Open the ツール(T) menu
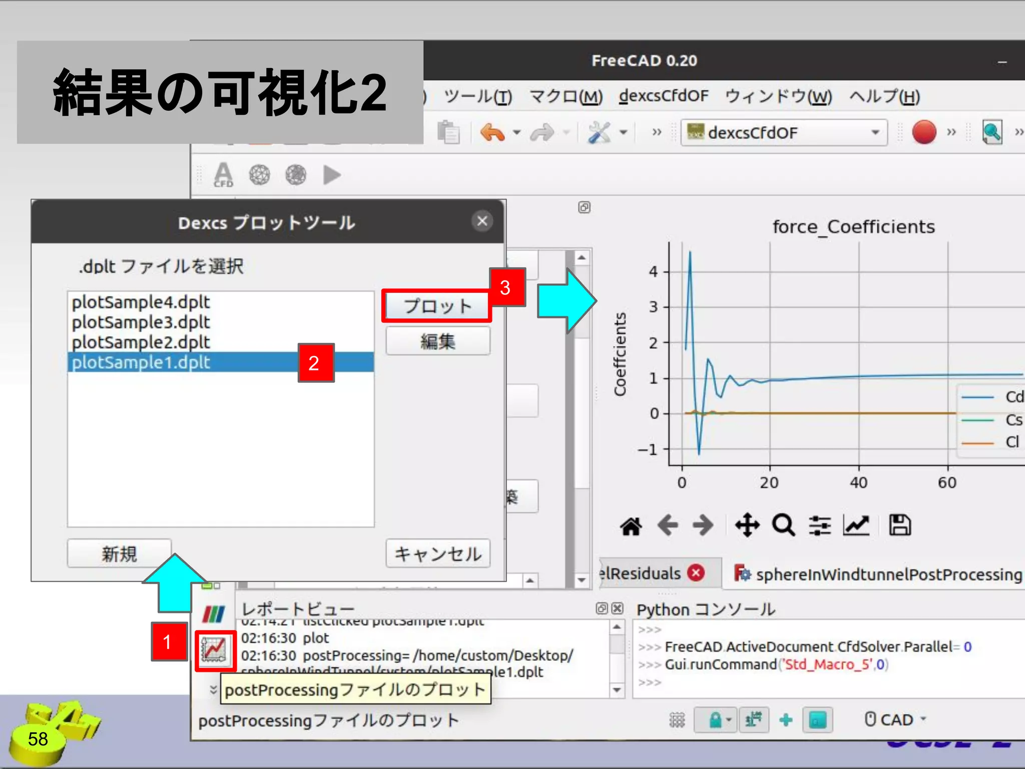1025x769 pixels. pyautogui.click(x=478, y=96)
